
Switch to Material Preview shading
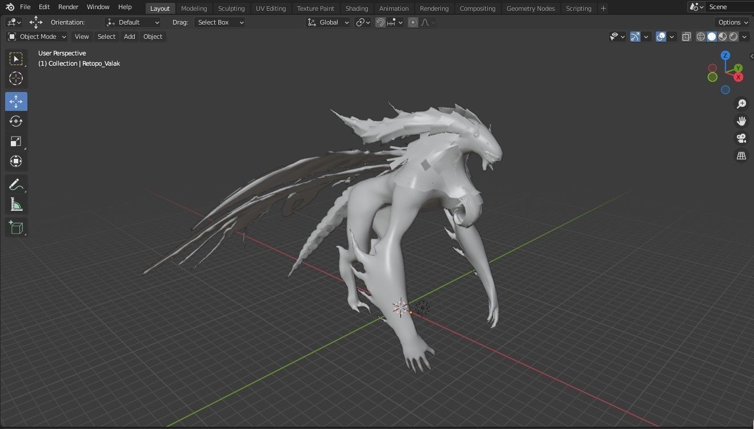723,37
